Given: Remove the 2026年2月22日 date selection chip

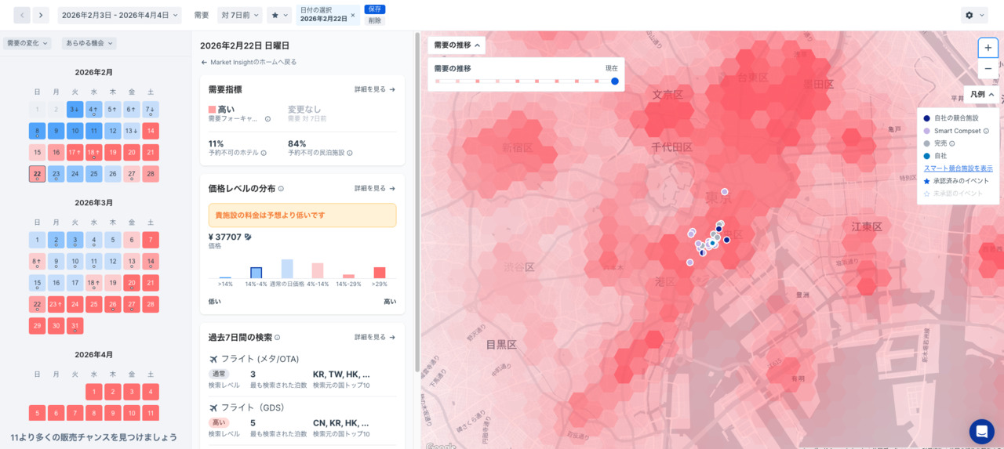Looking at the screenshot, I should tap(352, 15).
